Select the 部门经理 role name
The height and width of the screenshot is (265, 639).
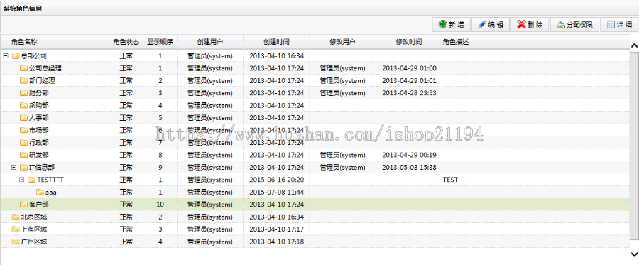pyautogui.click(x=42, y=81)
